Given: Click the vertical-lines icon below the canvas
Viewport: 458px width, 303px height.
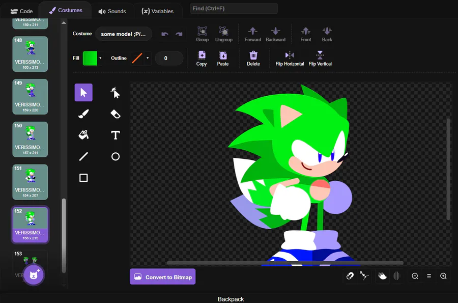Looking at the screenshot, I should coord(396,276).
